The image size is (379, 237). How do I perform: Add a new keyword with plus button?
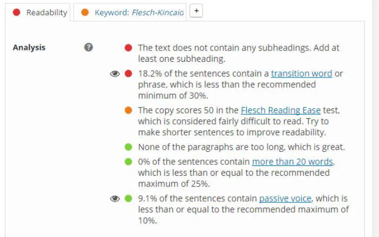[196, 11]
